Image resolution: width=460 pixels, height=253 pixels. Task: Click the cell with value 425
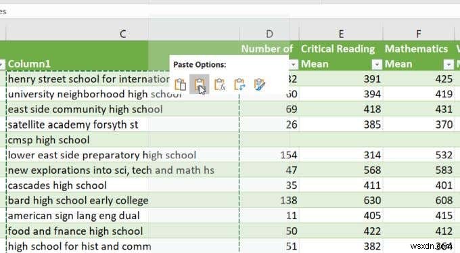419,78
